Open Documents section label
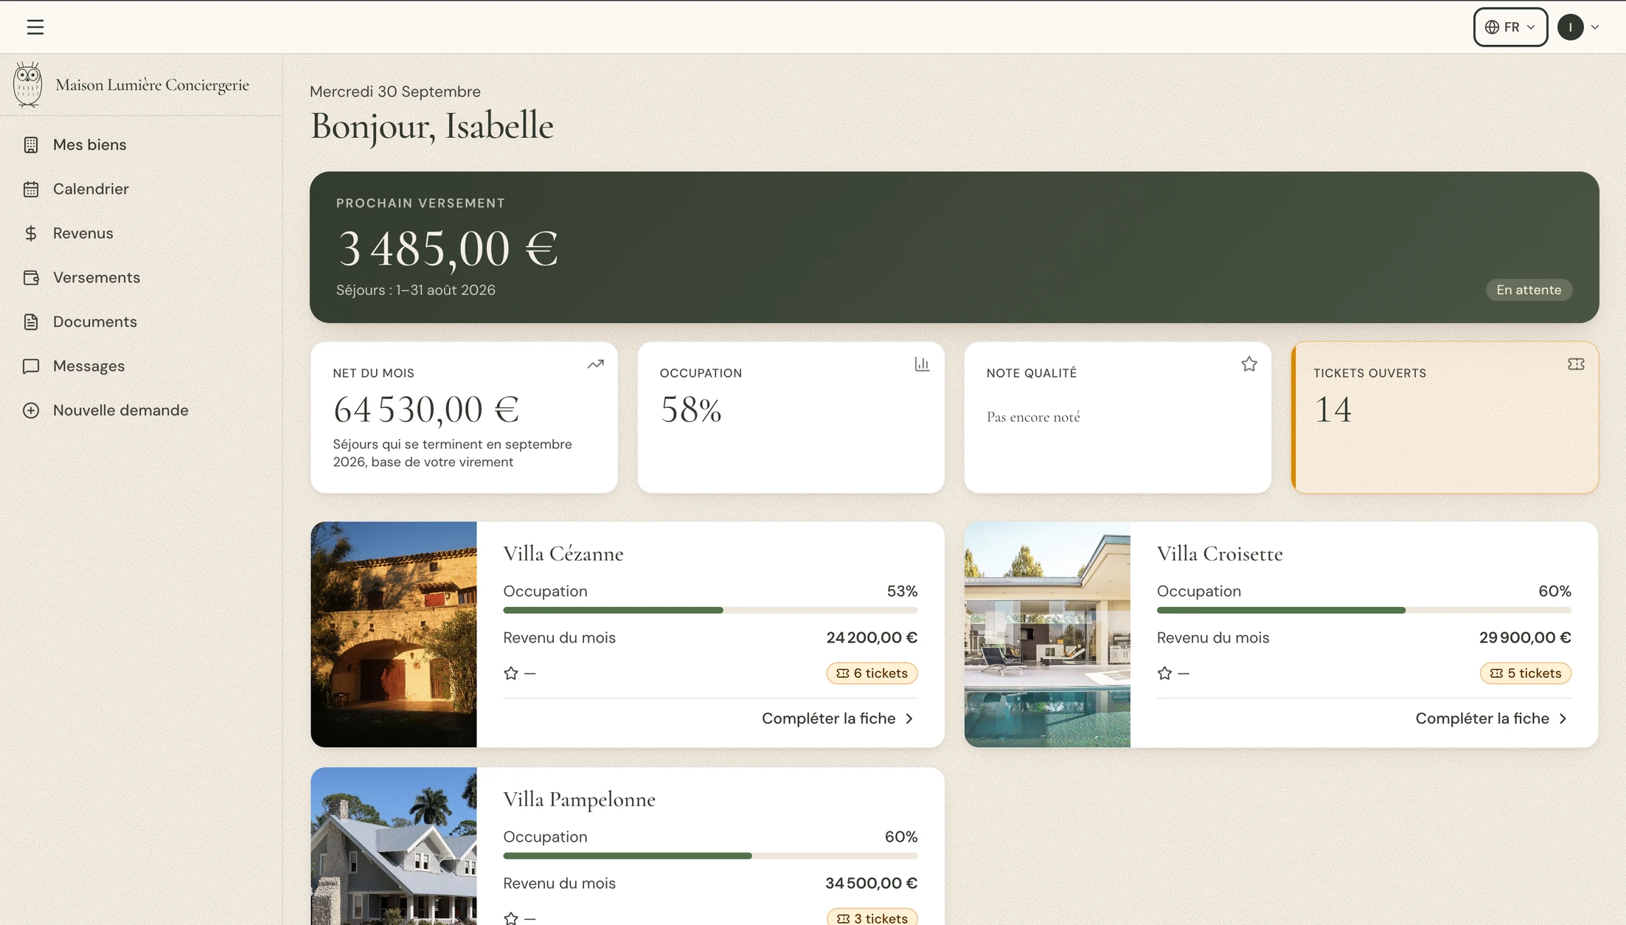The height and width of the screenshot is (925, 1626). point(95,322)
